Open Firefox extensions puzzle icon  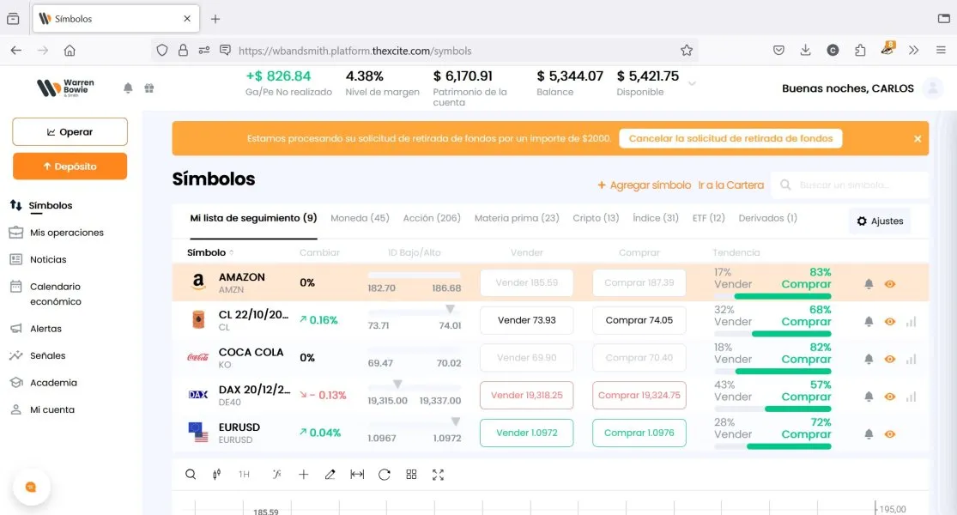860,51
